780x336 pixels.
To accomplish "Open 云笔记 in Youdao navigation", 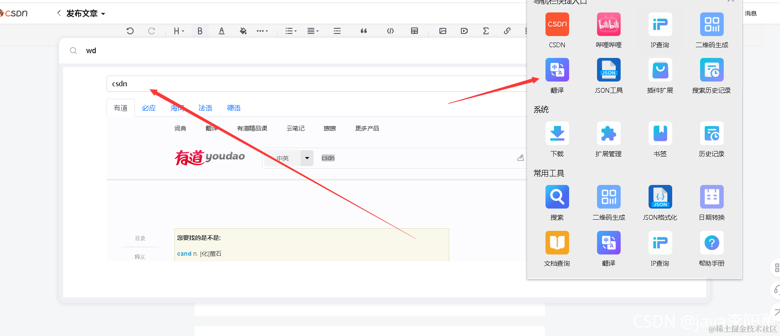I will click(296, 128).
